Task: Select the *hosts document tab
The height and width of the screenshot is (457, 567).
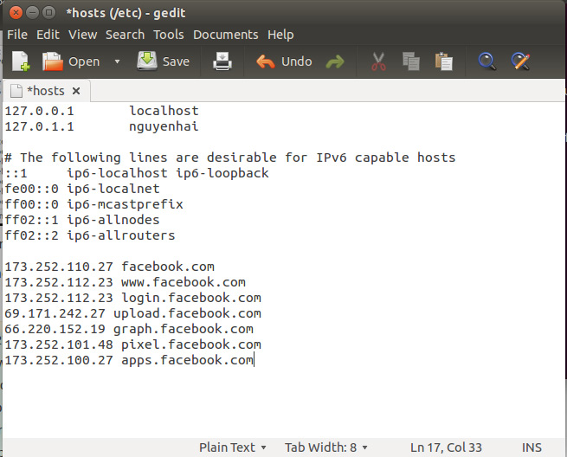Action: (46, 91)
